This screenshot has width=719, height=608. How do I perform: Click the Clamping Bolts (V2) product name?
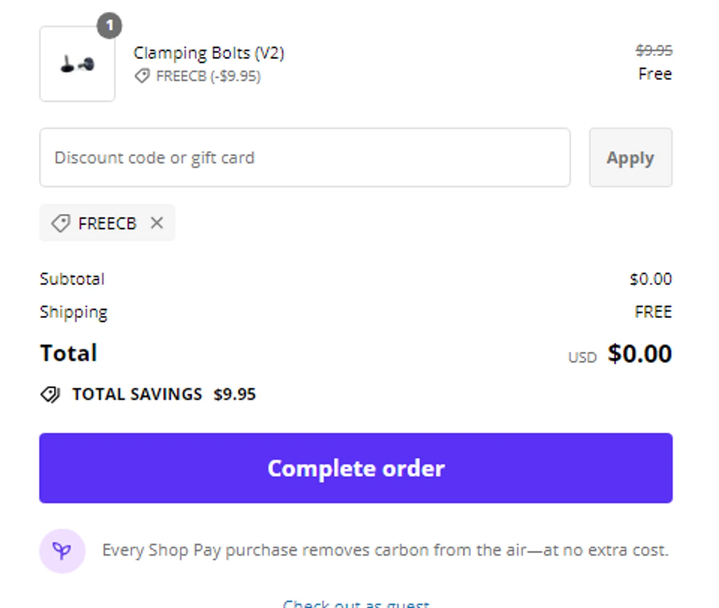[x=209, y=53]
